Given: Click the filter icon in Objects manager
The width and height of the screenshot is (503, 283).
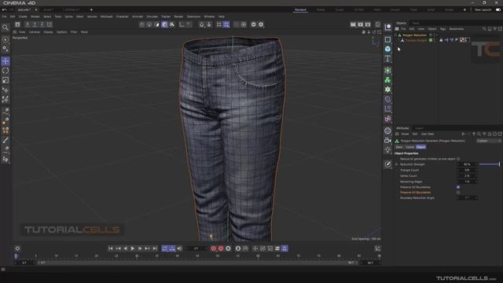Looking at the screenshot, I should 494,29.
